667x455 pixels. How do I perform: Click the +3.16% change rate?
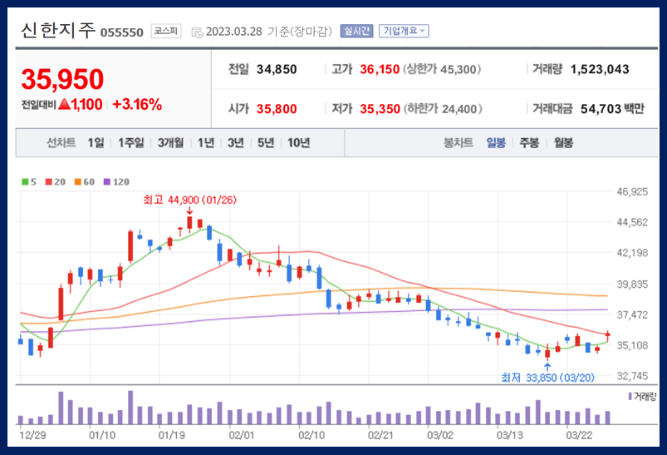pos(137,104)
